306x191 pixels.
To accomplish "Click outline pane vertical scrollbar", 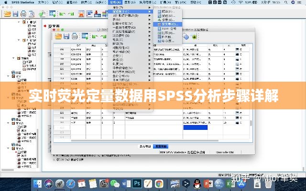I will [37, 148].
